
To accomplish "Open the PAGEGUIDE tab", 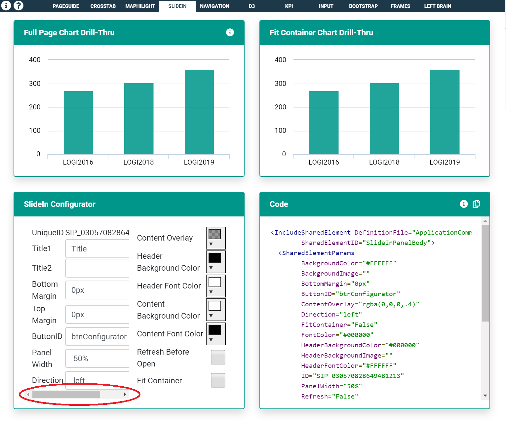I will pos(66,6).
